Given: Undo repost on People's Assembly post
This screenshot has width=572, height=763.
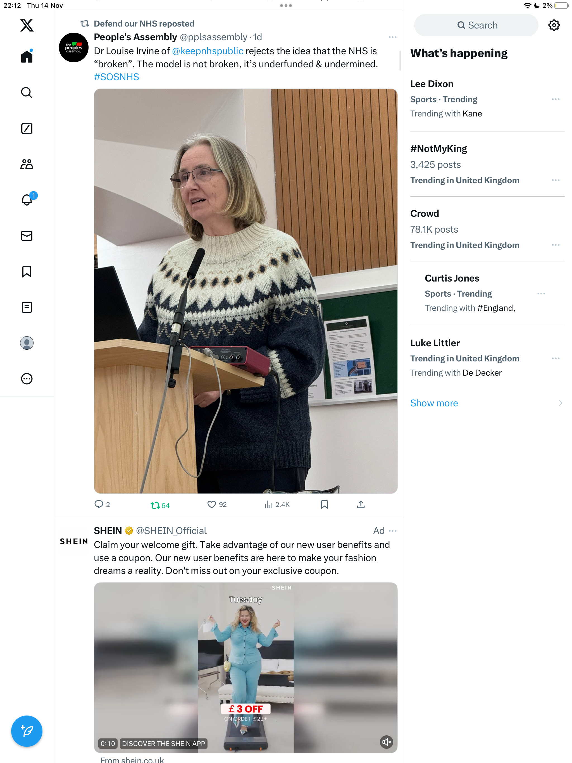Looking at the screenshot, I should tap(160, 505).
